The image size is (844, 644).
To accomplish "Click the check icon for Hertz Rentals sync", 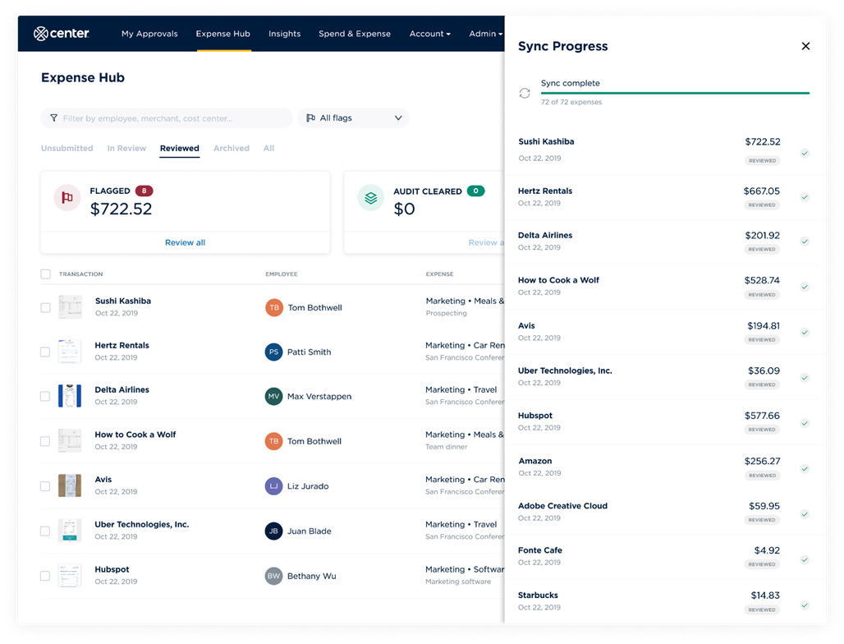I will coord(805,197).
